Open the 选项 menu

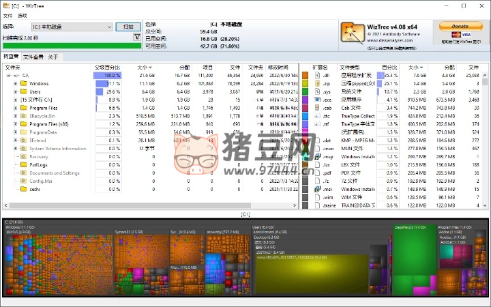23,15
